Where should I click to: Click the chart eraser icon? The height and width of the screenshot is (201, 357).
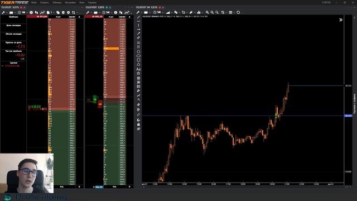(x=191, y=12)
